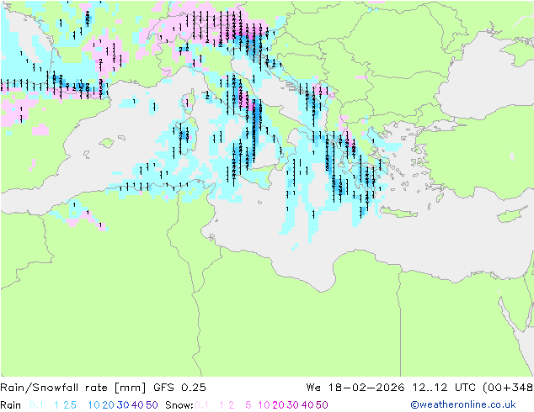
Task: Click the Snow 50 legend value
Action: (322, 405)
